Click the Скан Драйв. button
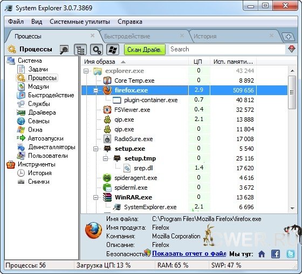Viewport: 302px width, 274px height. (x=145, y=50)
